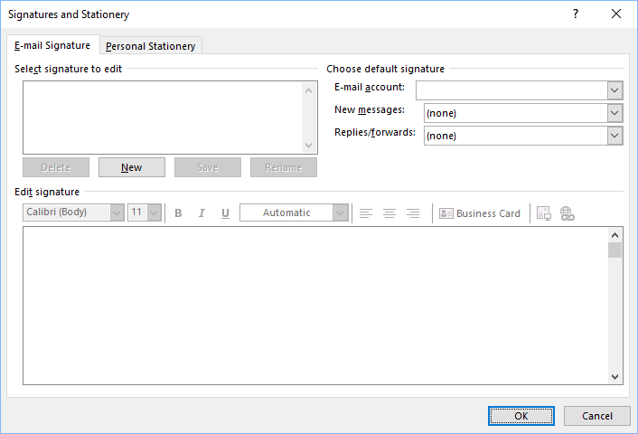This screenshot has width=638, height=434.
Task: Click New to create a signature
Action: [x=132, y=167]
